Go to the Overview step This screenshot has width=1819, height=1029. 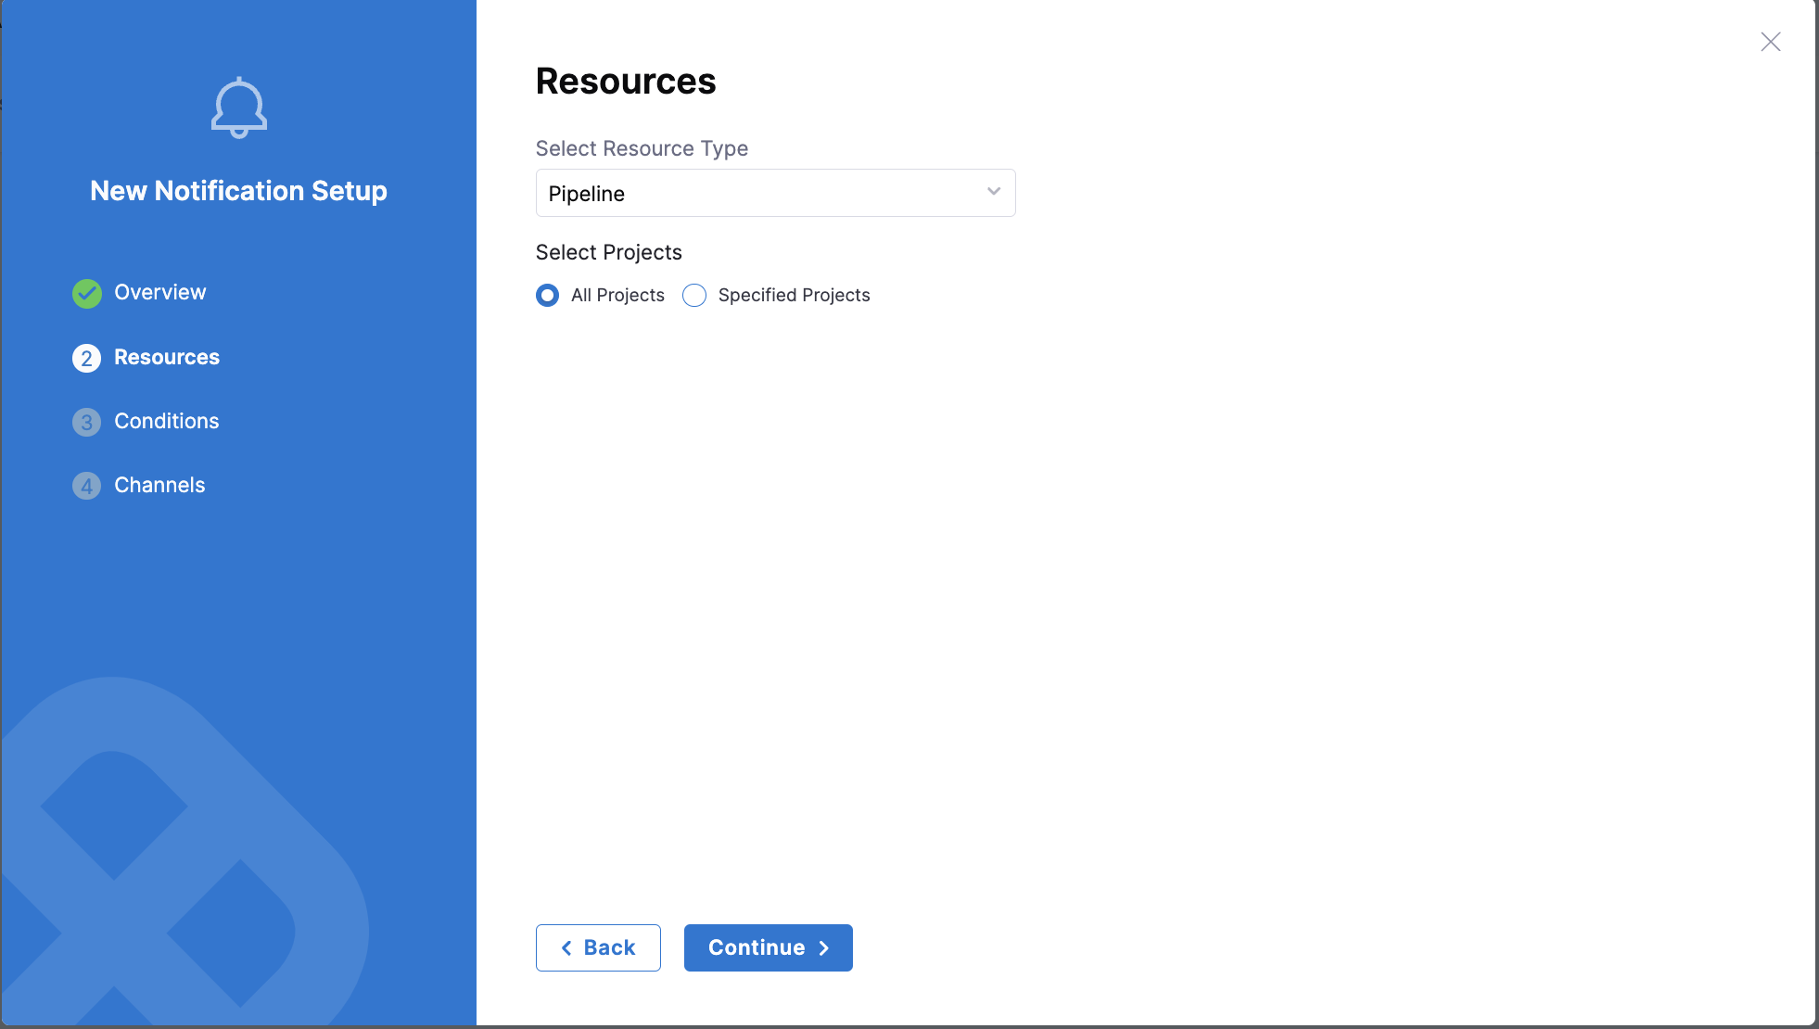tap(160, 292)
